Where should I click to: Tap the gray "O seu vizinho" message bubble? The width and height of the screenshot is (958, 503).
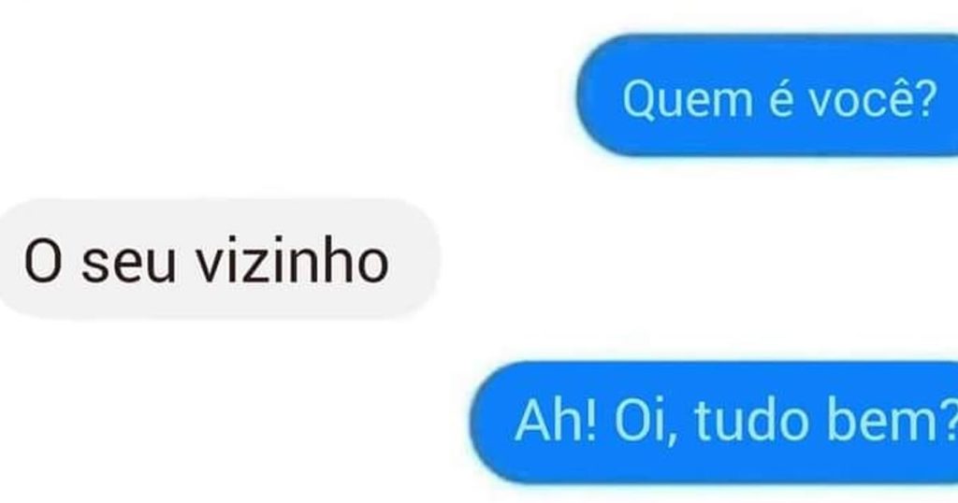point(219,258)
